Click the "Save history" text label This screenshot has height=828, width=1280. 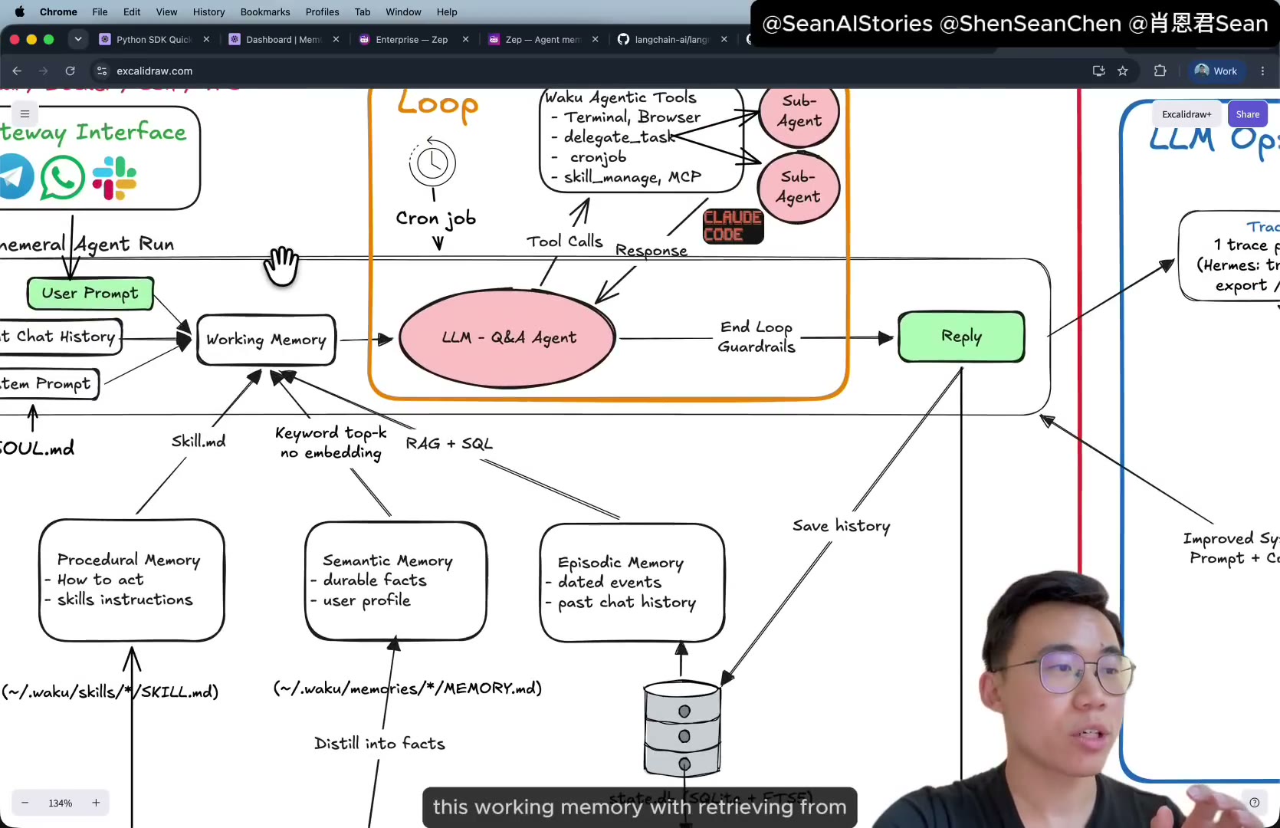[842, 526]
